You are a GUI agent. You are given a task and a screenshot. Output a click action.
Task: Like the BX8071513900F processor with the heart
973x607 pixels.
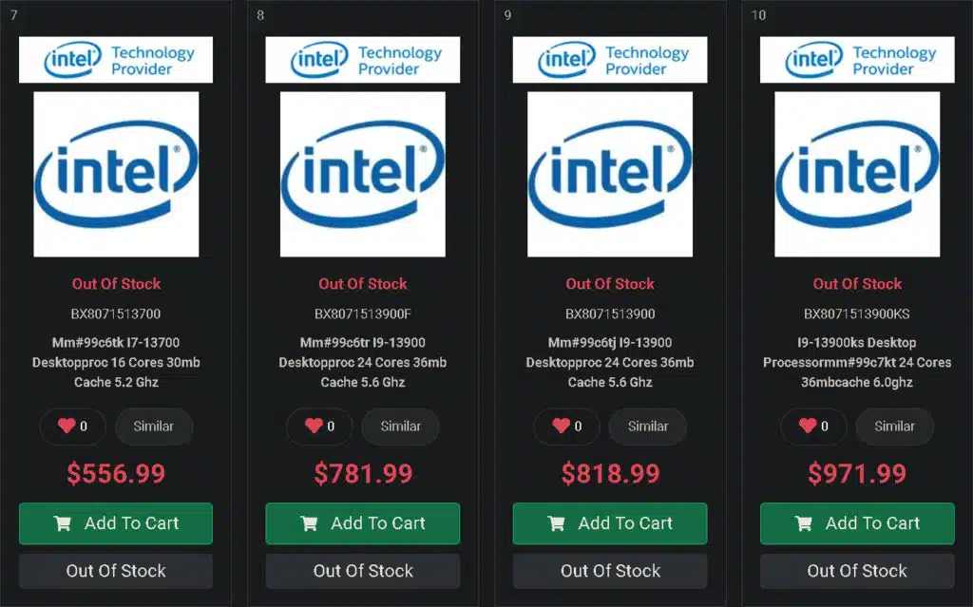pos(314,426)
